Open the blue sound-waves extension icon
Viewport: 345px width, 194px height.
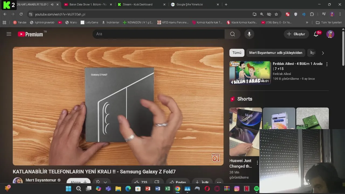(x=304, y=14)
